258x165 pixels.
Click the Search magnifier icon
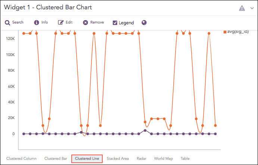pos(7,22)
